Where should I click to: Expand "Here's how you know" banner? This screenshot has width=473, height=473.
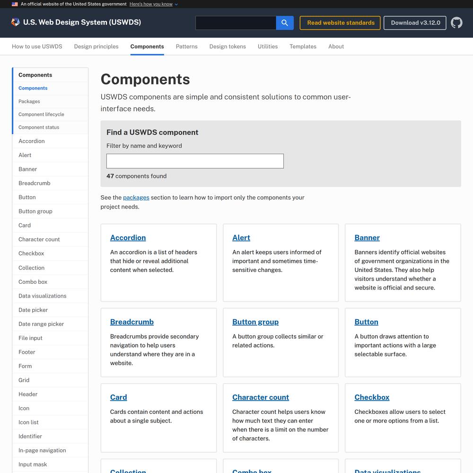click(x=154, y=4)
